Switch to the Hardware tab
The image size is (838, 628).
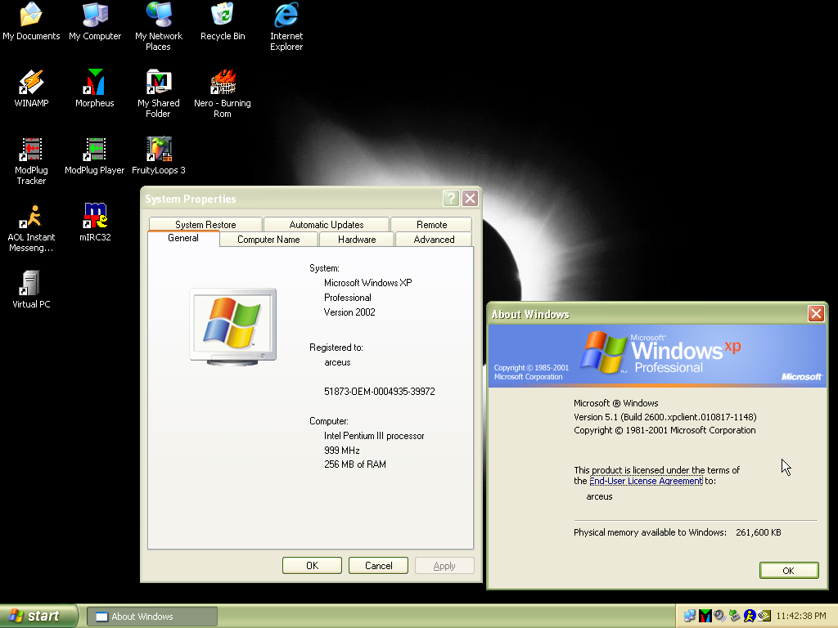tap(357, 240)
